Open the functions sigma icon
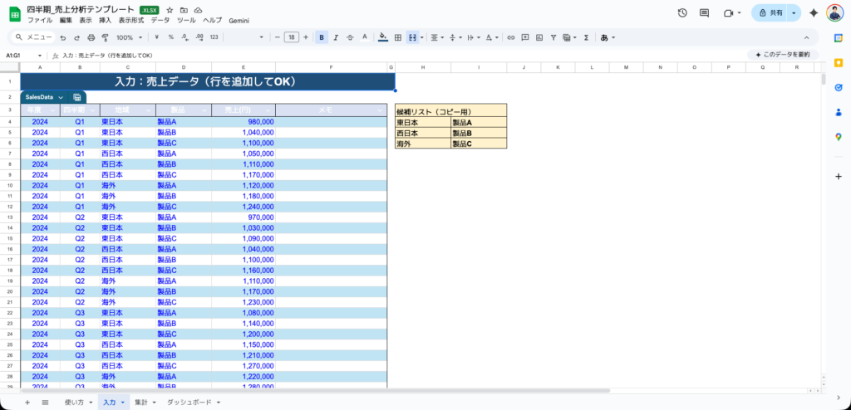This screenshot has width=851, height=410. (x=586, y=37)
